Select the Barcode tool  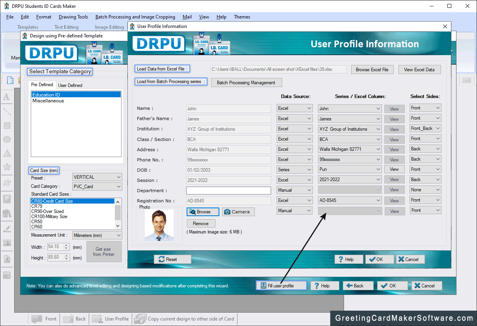(7, 243)
